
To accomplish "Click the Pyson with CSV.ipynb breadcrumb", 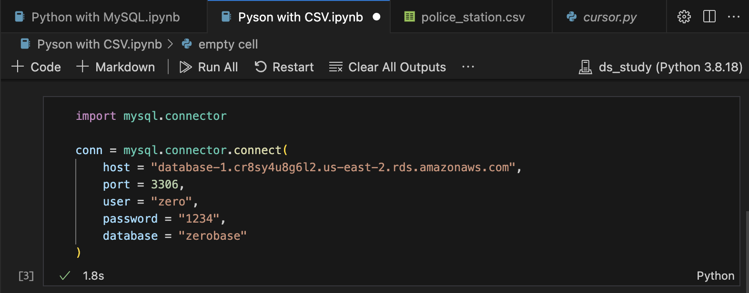I will point(99,44).
